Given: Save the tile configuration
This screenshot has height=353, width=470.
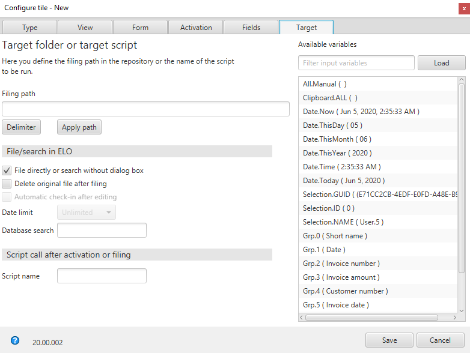Looking at the screenshot, I should pos(389,340).
